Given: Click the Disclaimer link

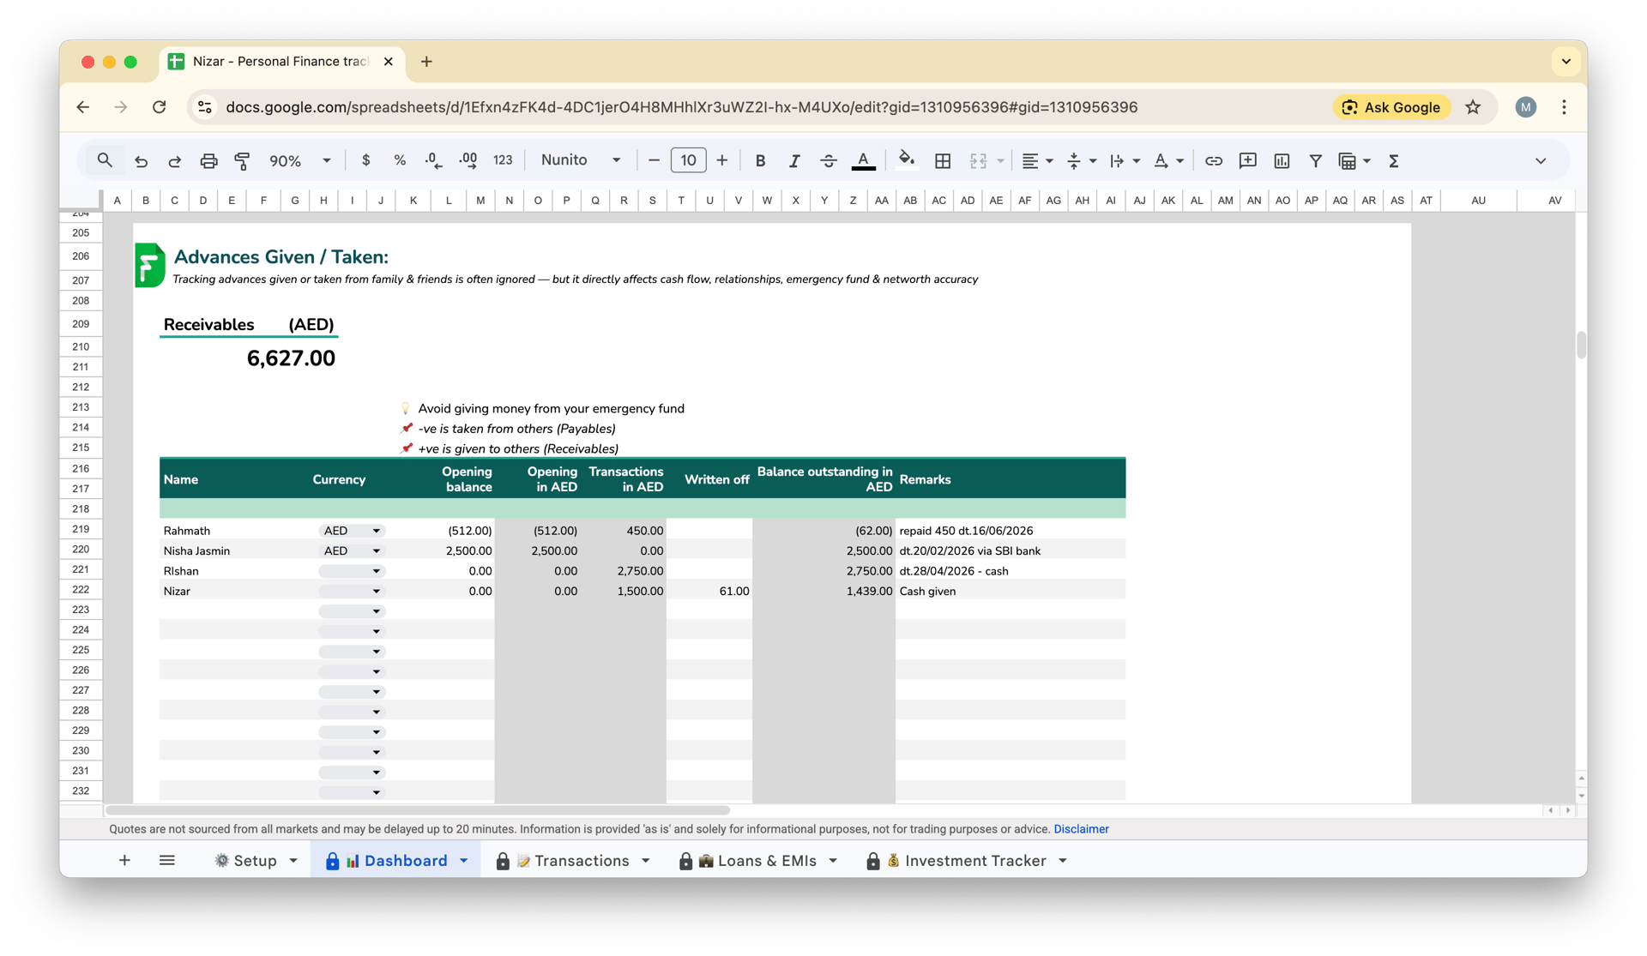Looking at the screenshot, I should pos(1081,829).
